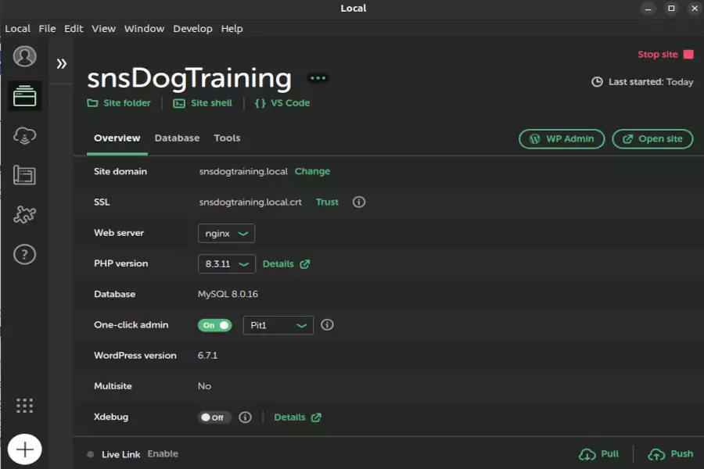Open the PHP version 8.3.11 dropdown
The height and width of the screenshot is (469, 704).
click(226, 264)
